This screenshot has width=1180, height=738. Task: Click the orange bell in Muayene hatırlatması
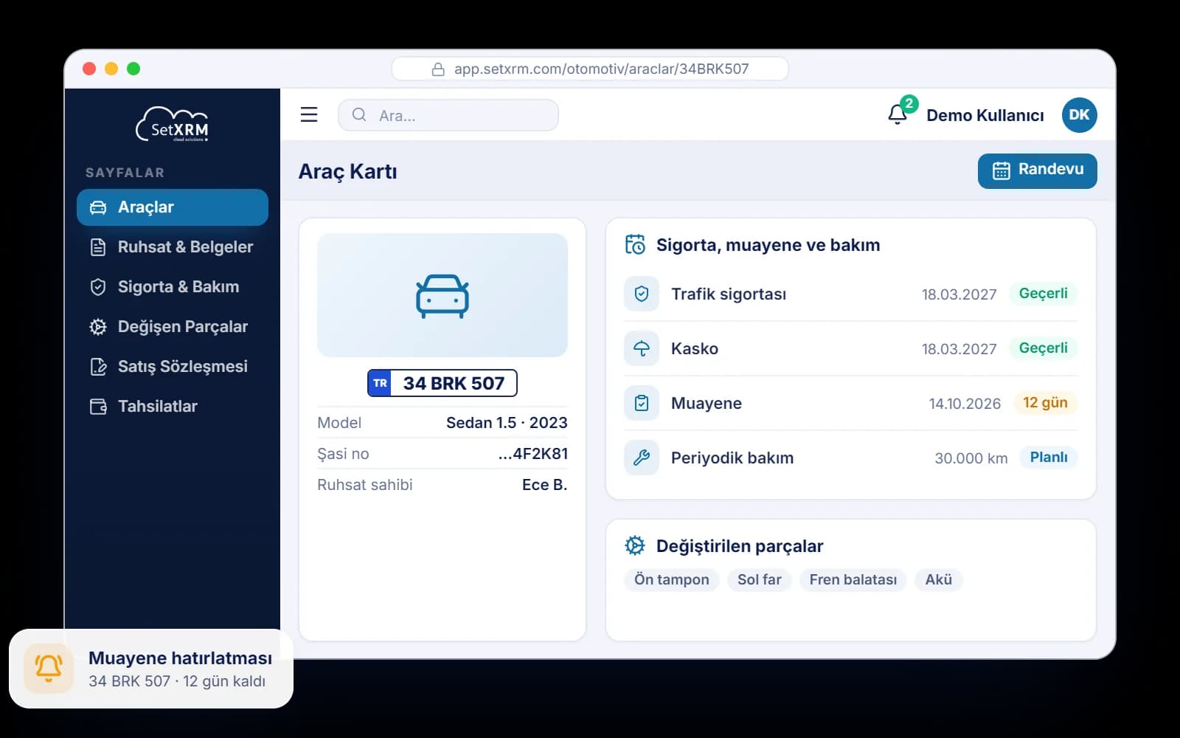tap(49, 669)
